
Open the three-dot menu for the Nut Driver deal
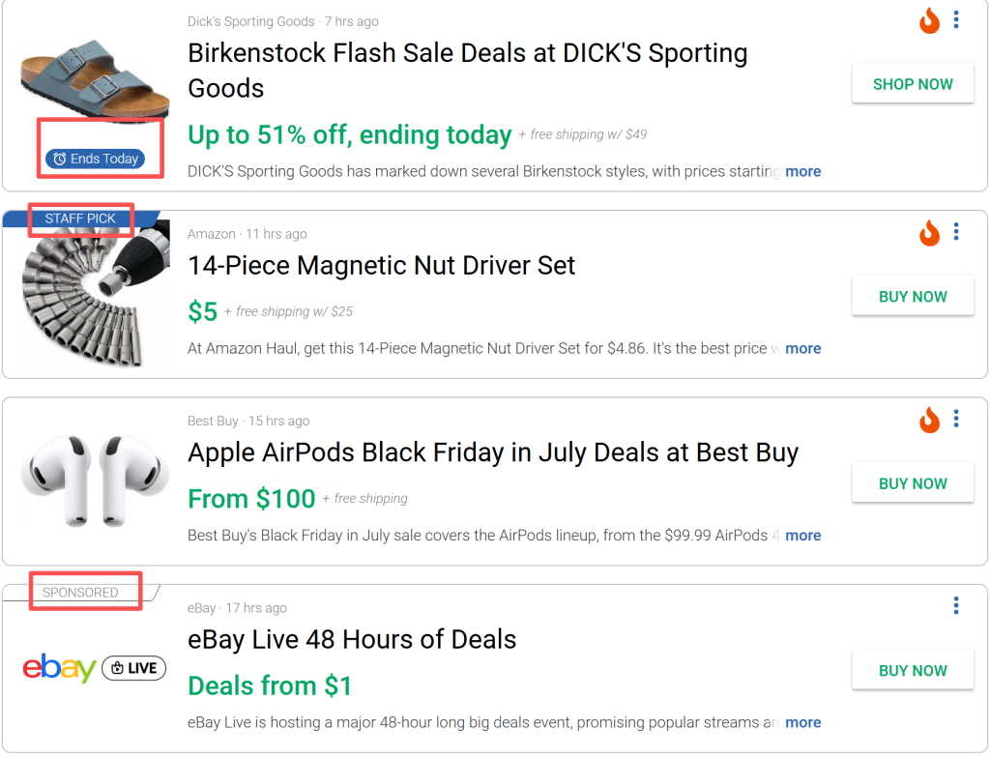[956, 232]
